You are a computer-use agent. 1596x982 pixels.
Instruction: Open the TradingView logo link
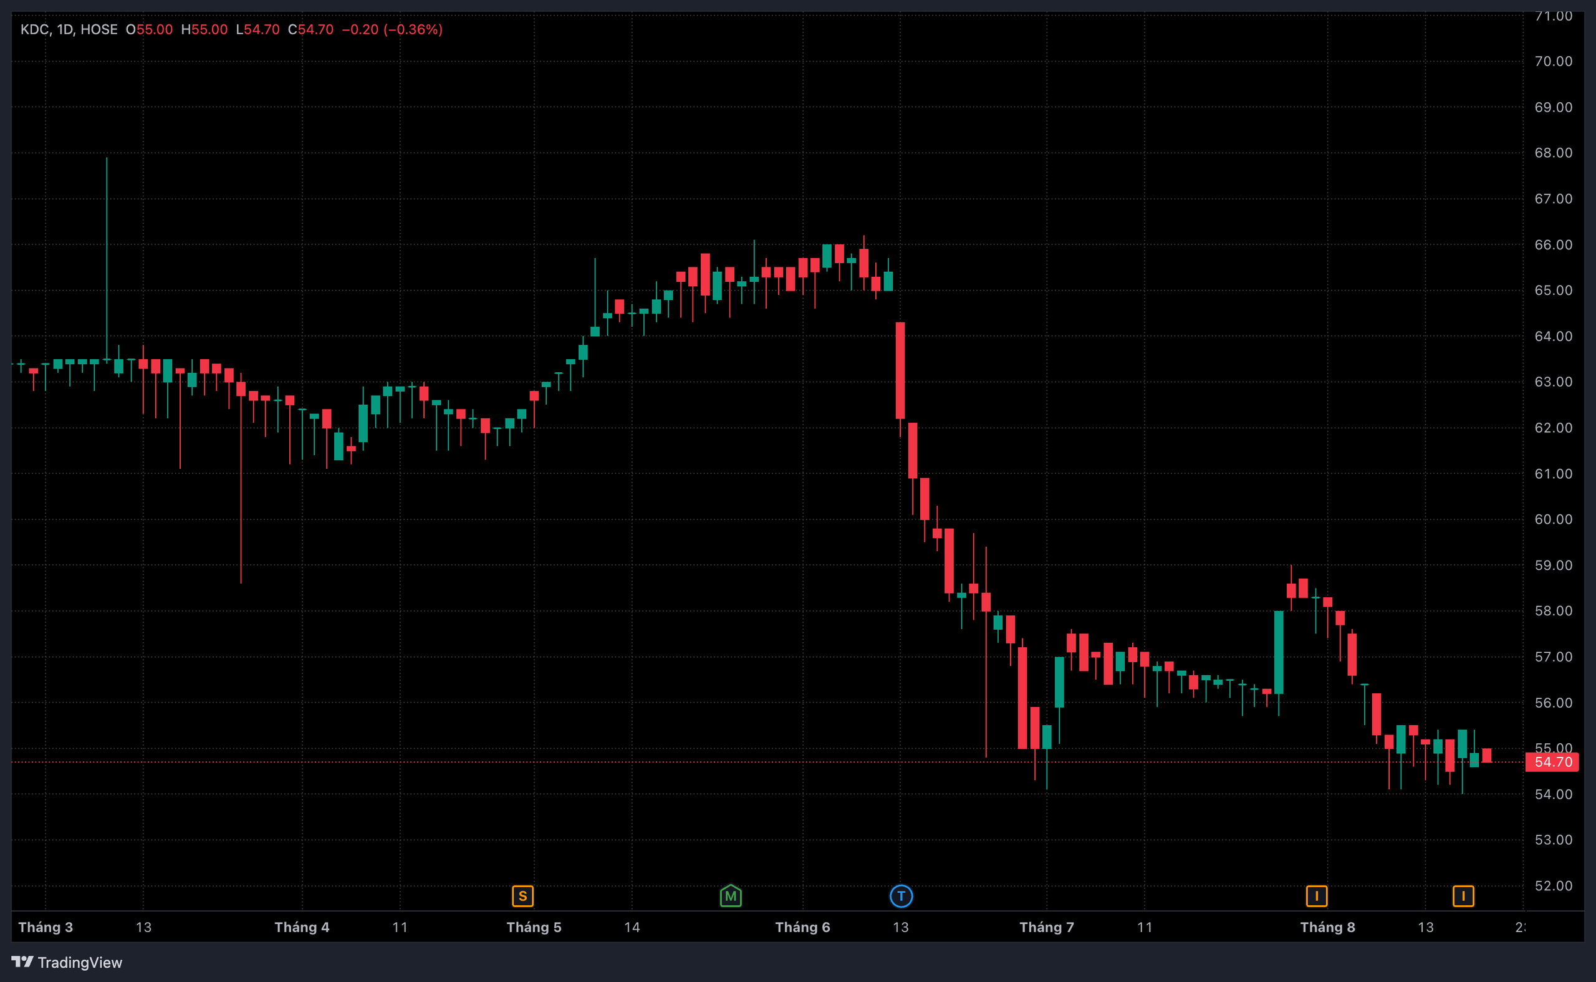(x=67, y=962)
